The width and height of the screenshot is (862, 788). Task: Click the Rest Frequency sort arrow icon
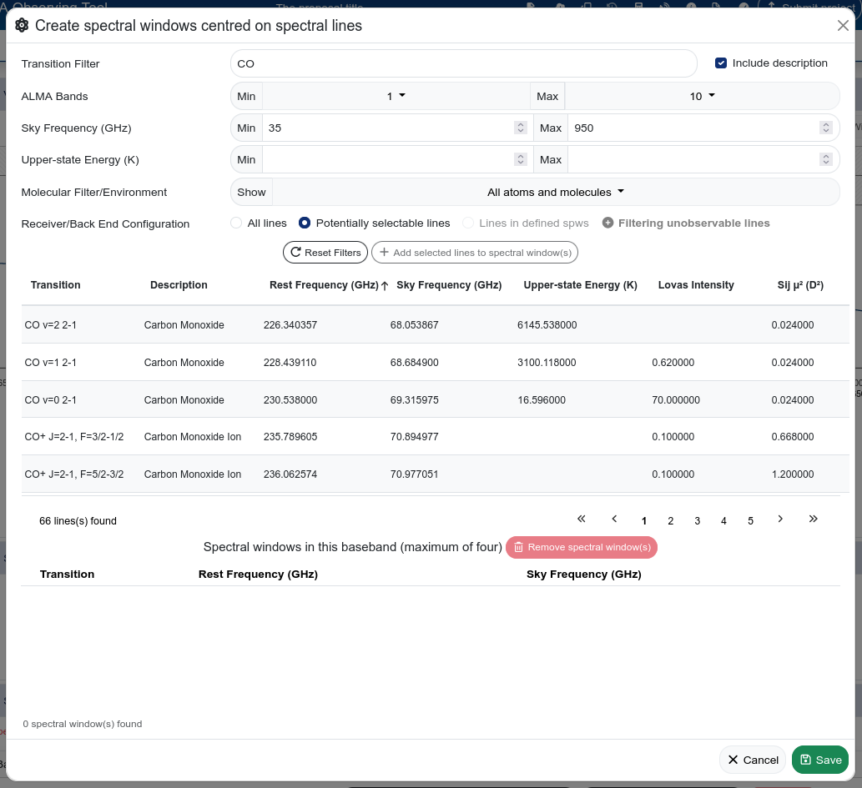coord(385,285)
